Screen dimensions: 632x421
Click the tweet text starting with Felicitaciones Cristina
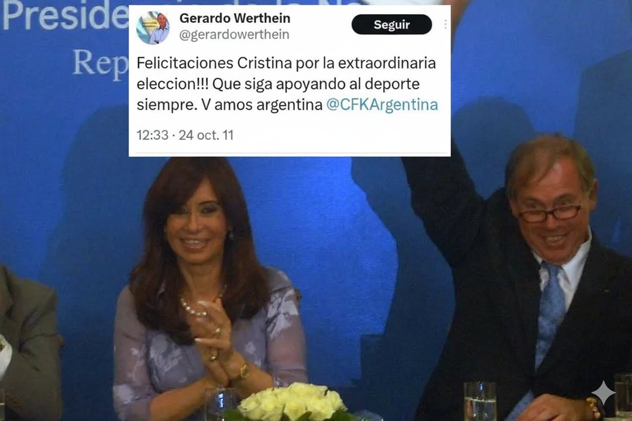tap(287, 84)
